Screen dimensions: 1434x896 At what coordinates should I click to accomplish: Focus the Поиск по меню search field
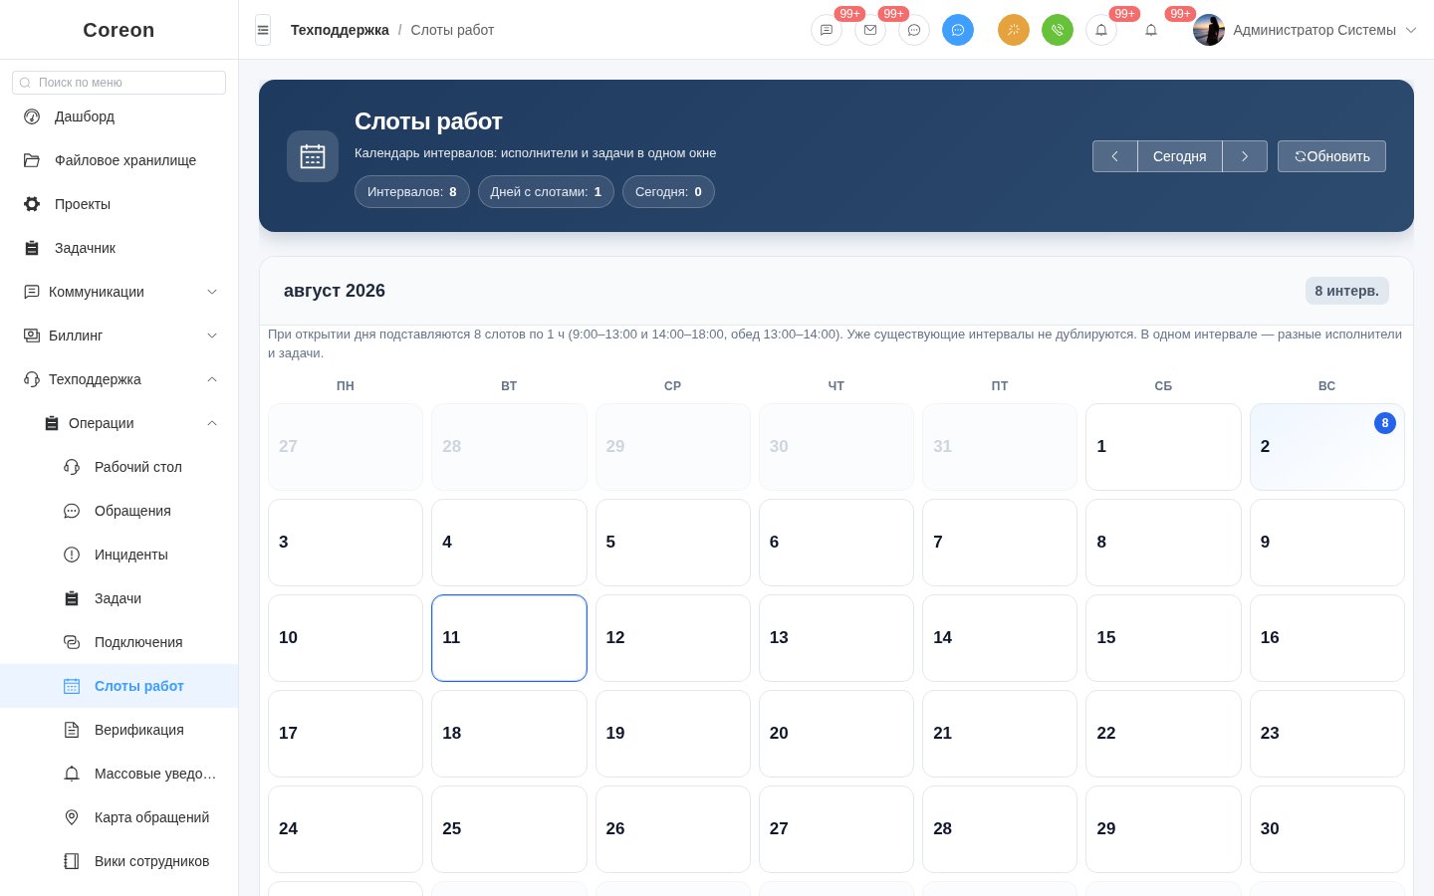click(119, 83)
